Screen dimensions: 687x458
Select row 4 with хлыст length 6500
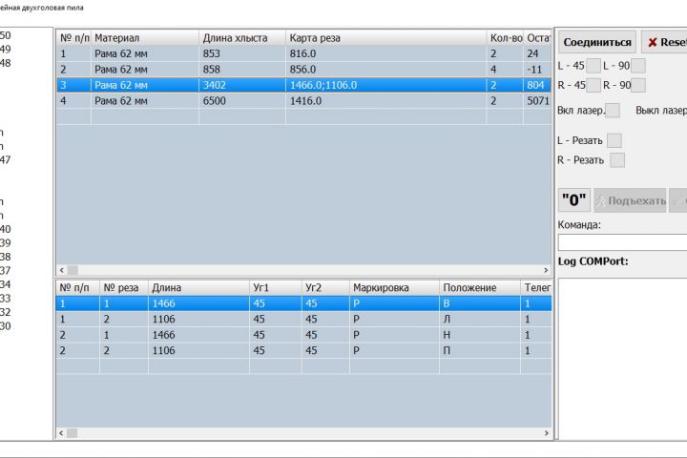303,101
